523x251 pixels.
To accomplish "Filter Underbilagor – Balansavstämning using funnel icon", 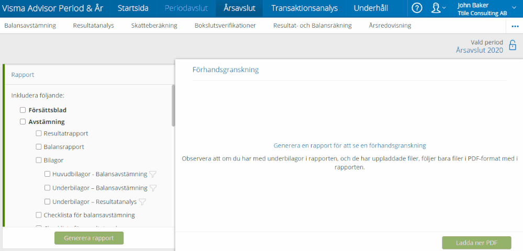I will tap(153, 188).
